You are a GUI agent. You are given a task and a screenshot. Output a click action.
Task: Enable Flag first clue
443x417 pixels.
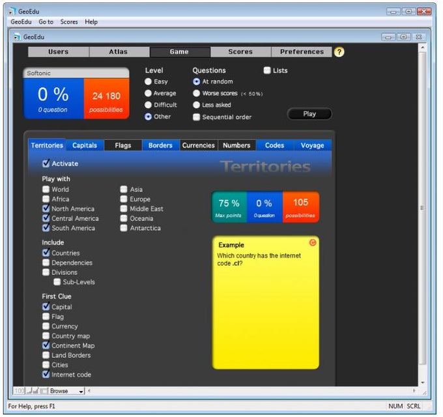coord(46,317)
